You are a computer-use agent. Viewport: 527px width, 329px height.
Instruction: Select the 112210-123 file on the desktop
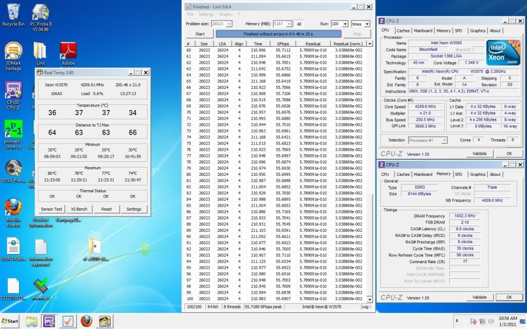(x=13, y=289)
